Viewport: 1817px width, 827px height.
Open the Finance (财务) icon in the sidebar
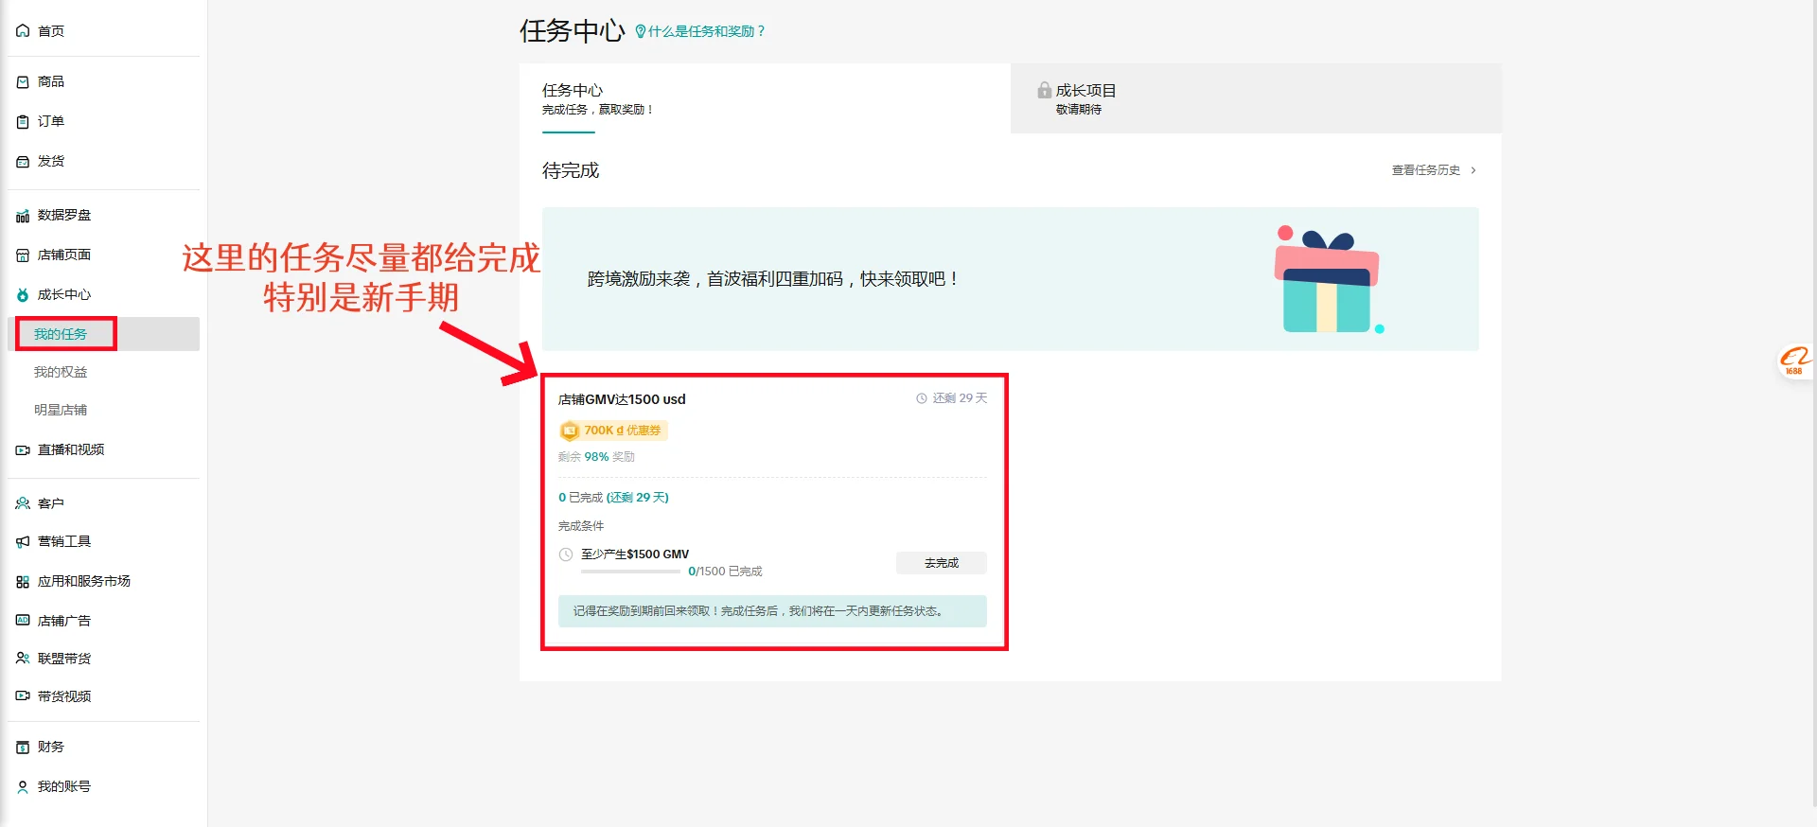click(x=23, y=748)
